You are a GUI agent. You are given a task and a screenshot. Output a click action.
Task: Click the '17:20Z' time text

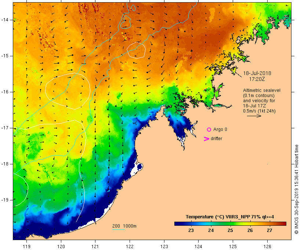[257, 79]
